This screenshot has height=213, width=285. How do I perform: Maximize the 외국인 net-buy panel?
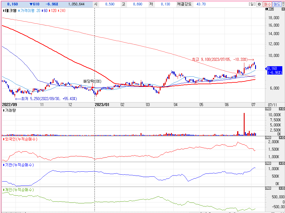pyautogui.click(x=280, y=138)
